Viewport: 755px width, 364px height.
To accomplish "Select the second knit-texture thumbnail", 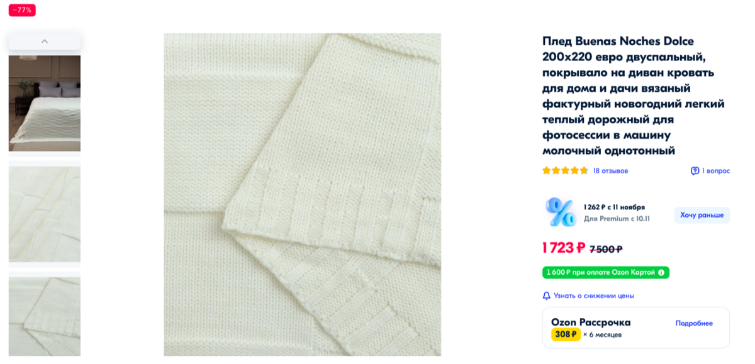I will click(44, 214).
